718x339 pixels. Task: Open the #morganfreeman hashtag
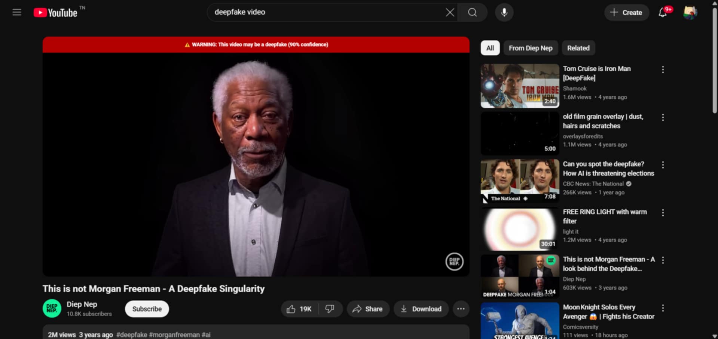[174, 335]
